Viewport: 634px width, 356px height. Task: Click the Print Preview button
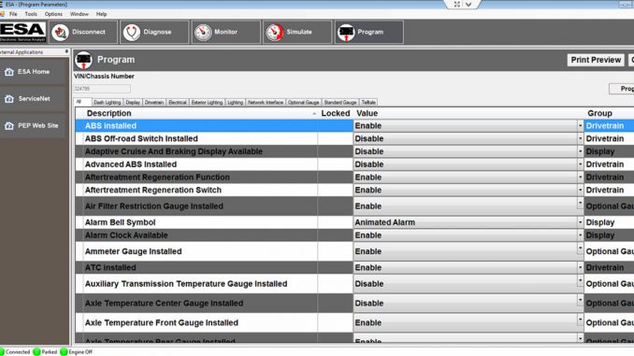coord(596,60)
